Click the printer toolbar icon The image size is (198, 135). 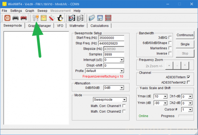tap(15, 18)
